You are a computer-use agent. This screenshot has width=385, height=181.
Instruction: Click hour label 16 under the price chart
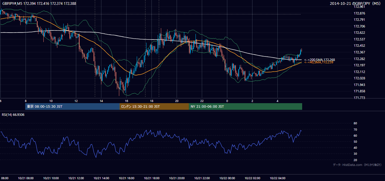tap(127, 101)
